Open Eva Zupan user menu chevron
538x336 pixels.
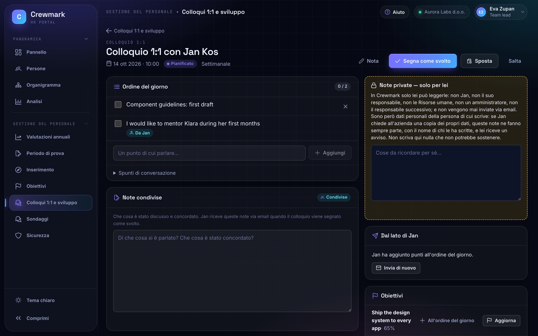pos(522,12)
